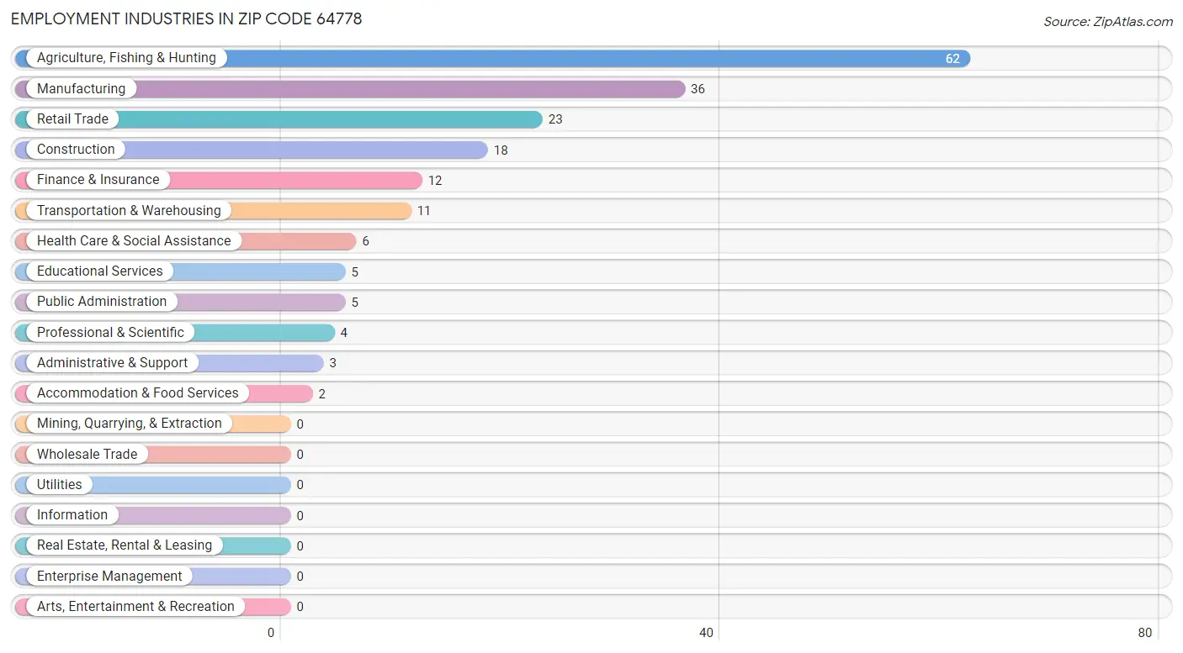Click the axis label 0
Screen dimensions: 1183x653
point(271,633)
